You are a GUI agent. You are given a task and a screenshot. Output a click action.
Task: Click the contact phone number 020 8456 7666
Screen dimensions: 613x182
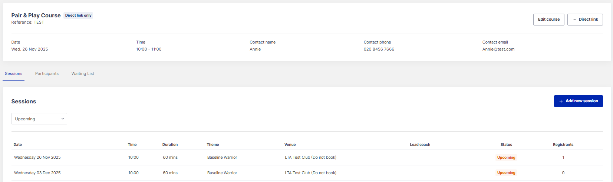click(x=379, y=49)
